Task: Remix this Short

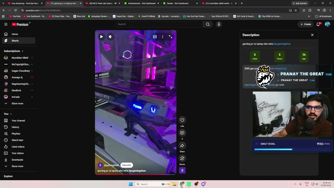Action: (x=182, y=158)
